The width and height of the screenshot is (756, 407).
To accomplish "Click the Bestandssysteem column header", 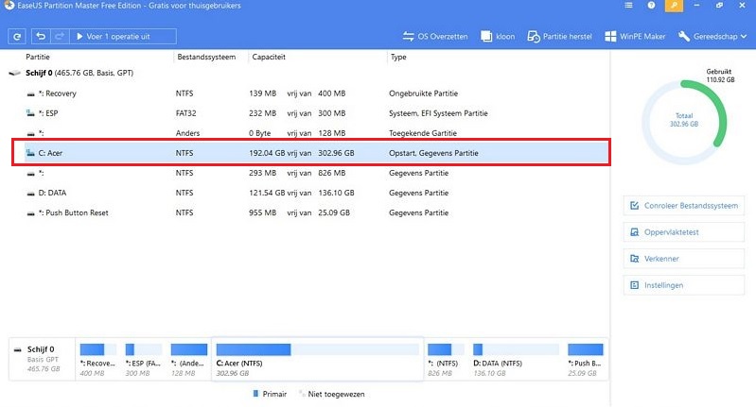I will tap(206, 57).
